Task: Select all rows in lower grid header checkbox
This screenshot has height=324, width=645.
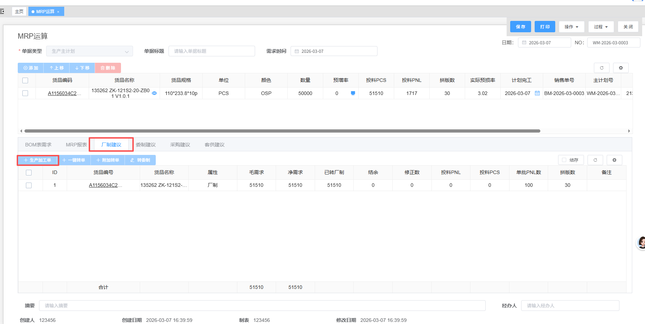Action: tap(29, 172)
